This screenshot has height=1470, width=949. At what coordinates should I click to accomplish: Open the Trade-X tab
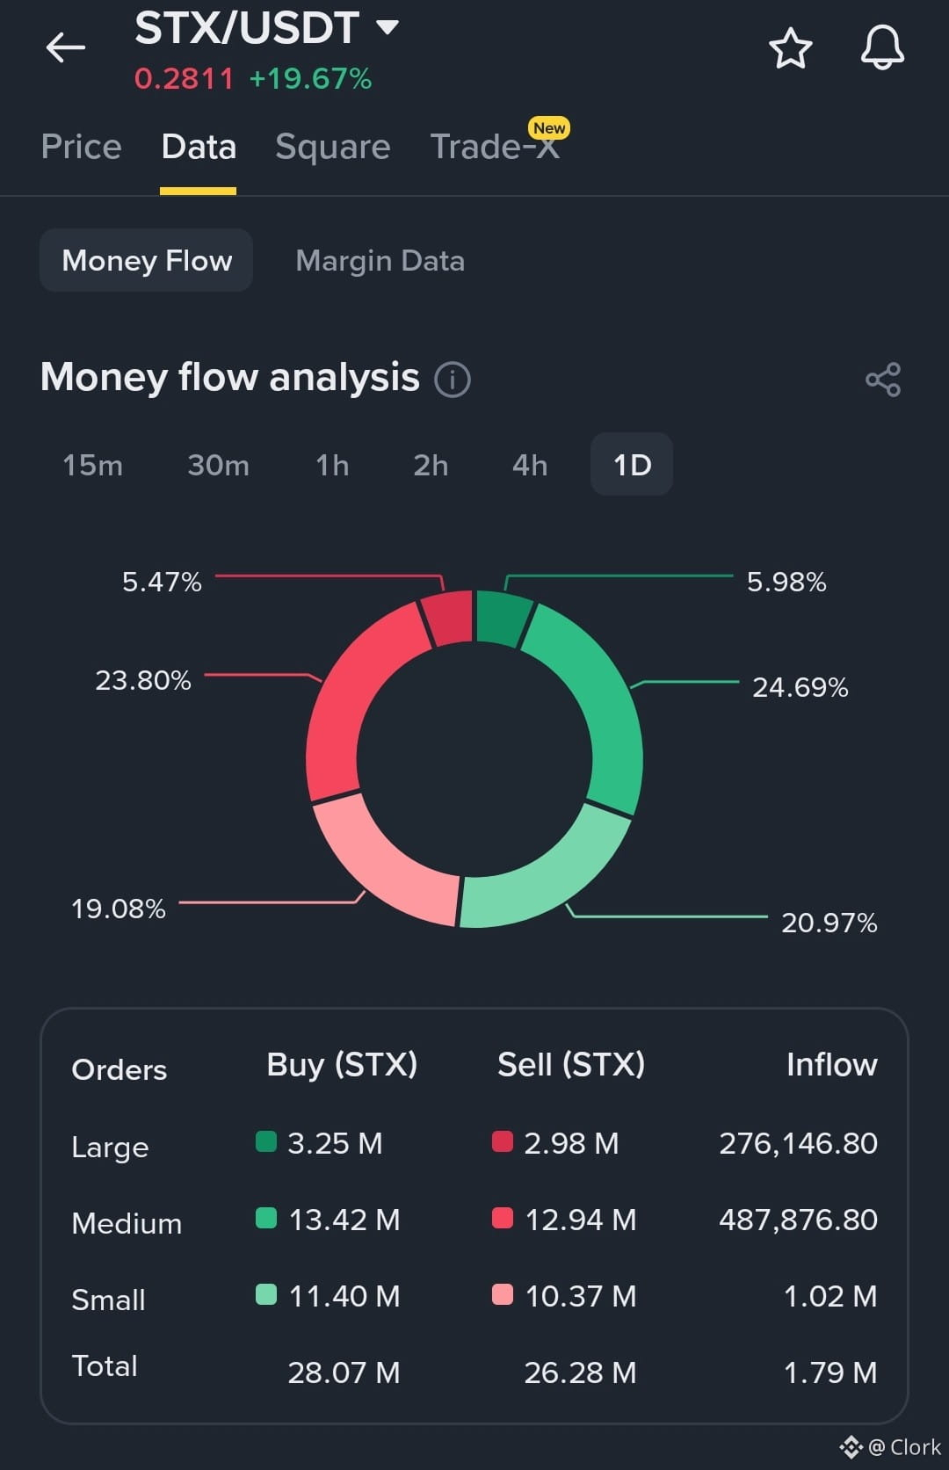[495, 147]
